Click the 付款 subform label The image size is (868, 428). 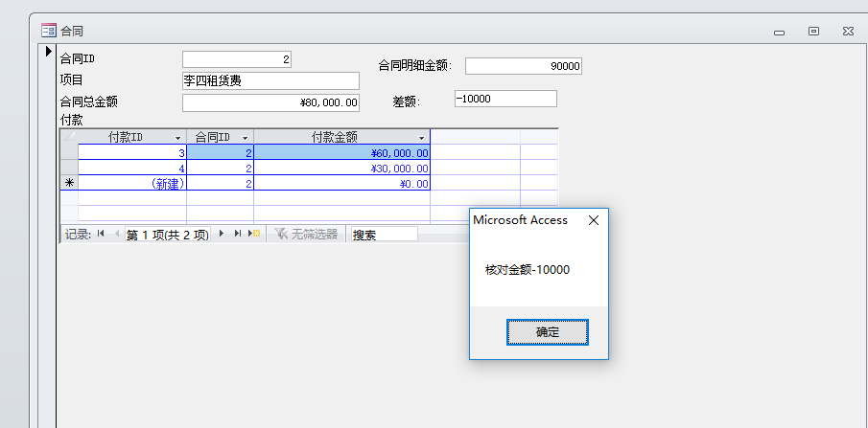point(71,120)
